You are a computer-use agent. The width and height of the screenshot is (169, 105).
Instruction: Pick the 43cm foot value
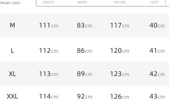click(157, 96)
